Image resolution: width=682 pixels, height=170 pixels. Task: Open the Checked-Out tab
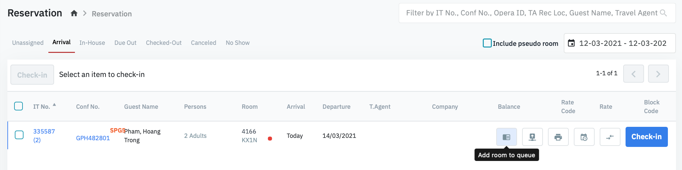click(x=164, y=43)
